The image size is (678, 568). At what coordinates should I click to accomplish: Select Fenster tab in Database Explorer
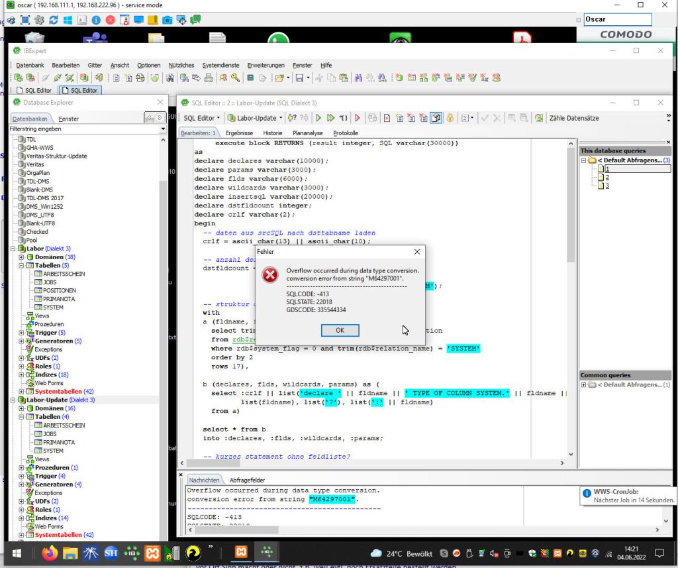point(68,119)
